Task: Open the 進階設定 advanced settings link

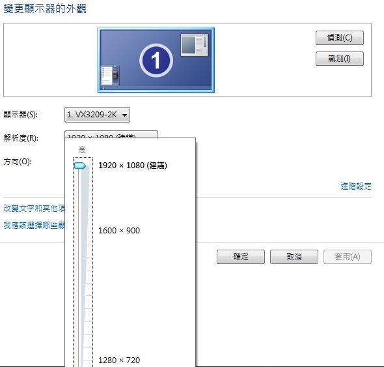Action: [356, 186]
